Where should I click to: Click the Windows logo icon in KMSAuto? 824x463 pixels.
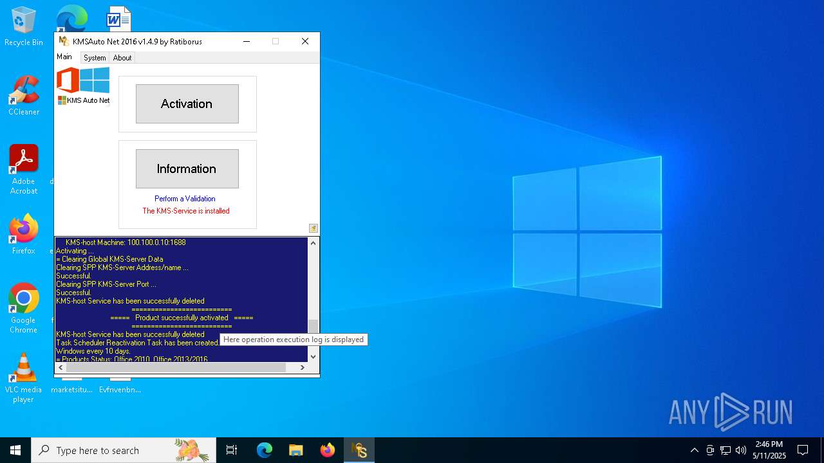click(95, 80)
